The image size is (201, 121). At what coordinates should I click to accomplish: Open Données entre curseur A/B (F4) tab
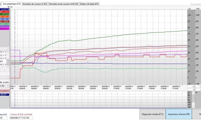click(63, 4)
